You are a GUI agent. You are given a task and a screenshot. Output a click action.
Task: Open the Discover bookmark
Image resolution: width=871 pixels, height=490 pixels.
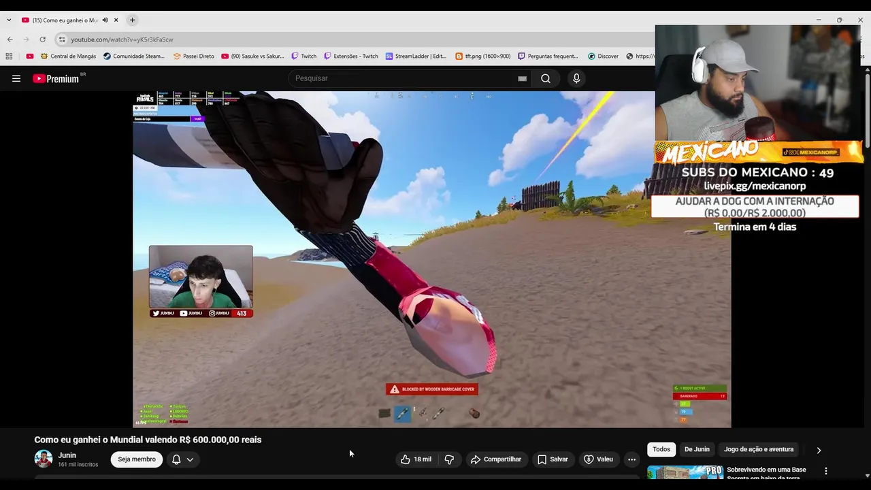[603, 56]
